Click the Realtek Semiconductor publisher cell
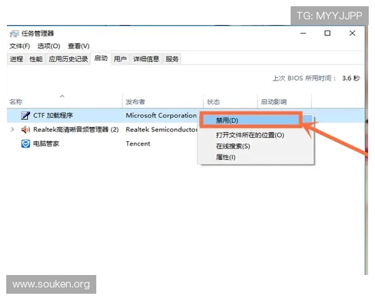The height and width of the screenshot is (300, 375). pyautogui.click(x=162, y=129)
